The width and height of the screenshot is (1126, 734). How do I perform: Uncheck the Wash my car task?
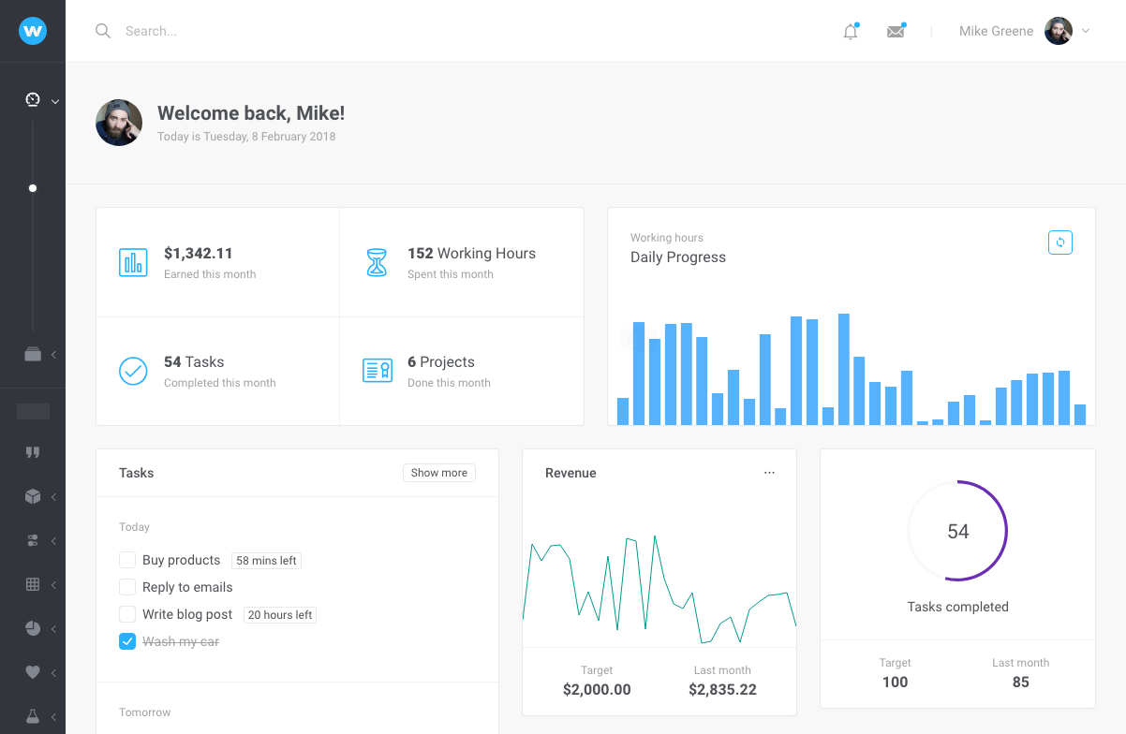pyautogui.click(x=127, y=641)
